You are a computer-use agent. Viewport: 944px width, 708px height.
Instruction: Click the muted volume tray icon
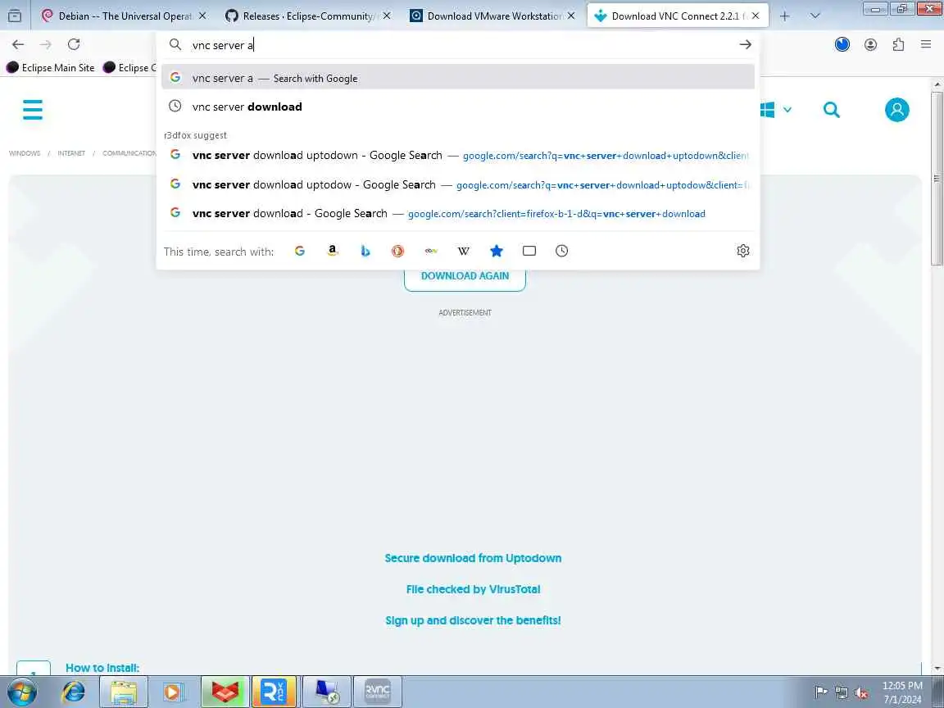click(861, 693)
